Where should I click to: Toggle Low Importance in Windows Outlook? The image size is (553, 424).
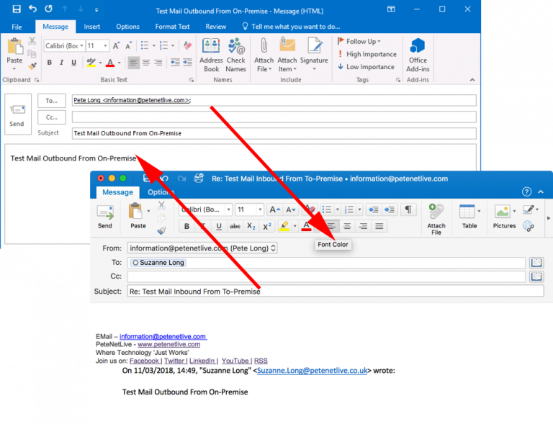tap(366, 67)
